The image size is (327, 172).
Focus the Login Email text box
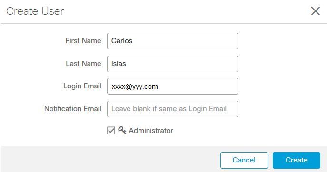pos(172,86)
